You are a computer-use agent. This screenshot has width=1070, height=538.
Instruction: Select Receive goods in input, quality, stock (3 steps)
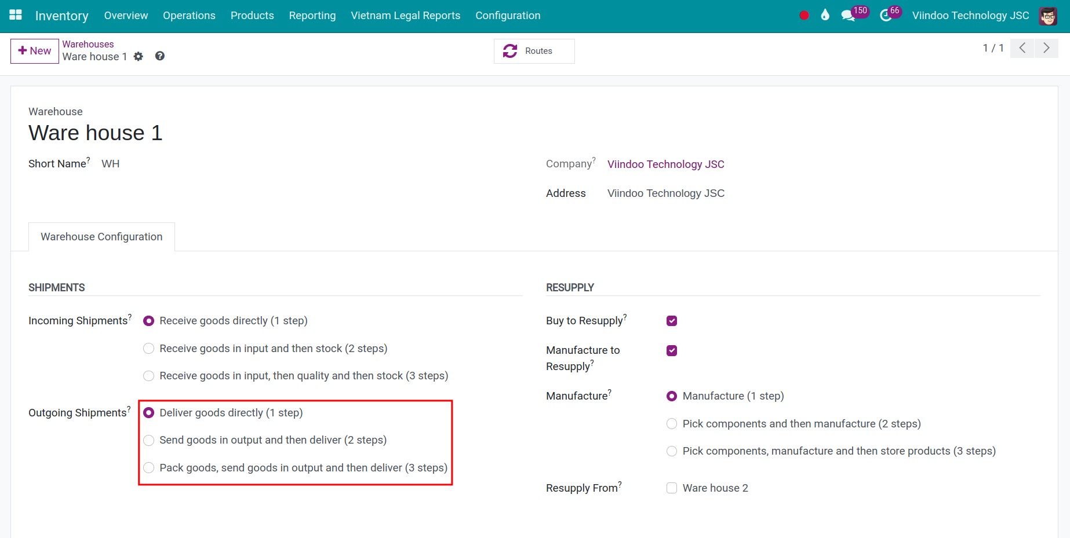click(149, 376)
